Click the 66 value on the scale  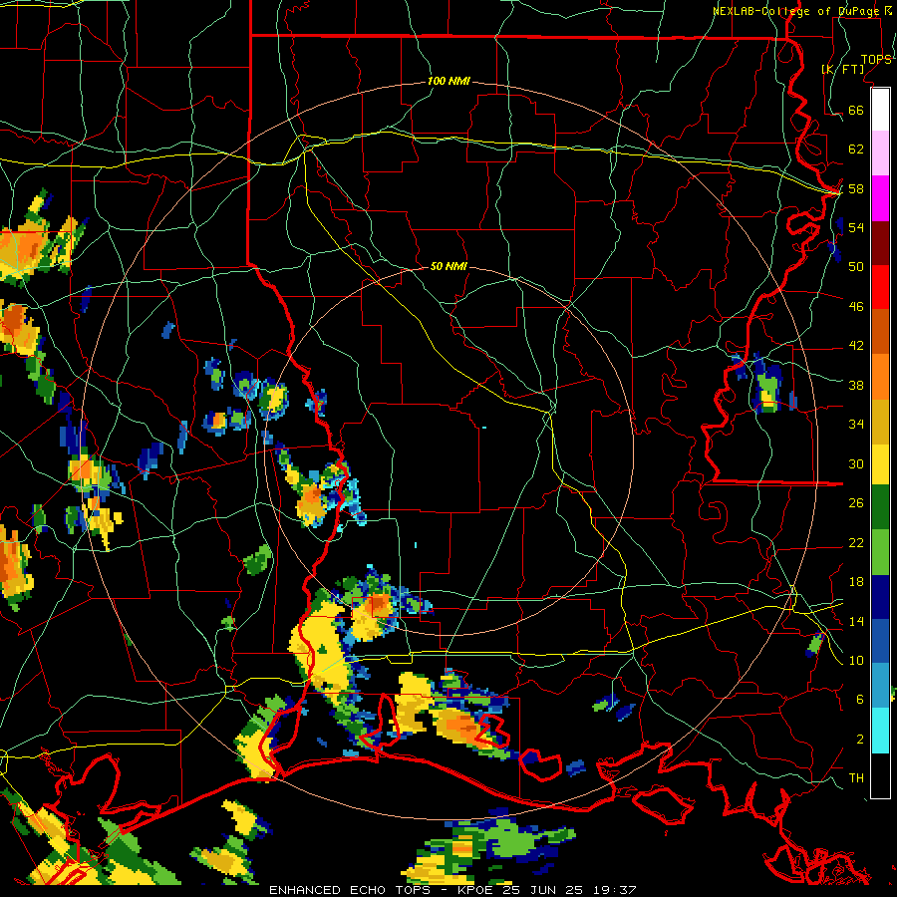(856, 110)
